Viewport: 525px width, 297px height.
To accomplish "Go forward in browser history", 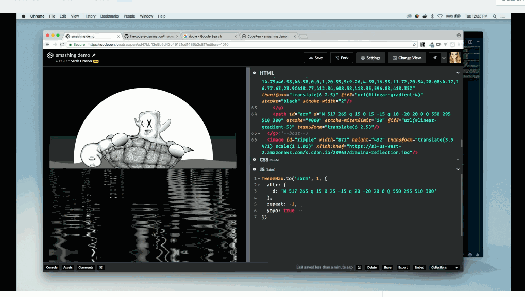I will coord(55,44).
